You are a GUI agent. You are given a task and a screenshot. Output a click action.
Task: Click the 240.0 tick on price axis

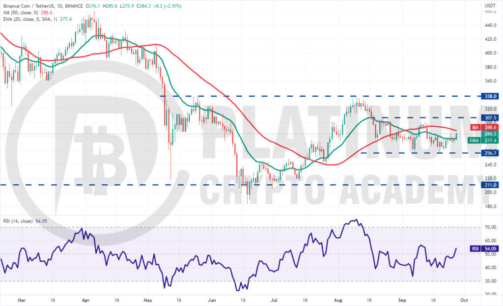pos(491,165)
